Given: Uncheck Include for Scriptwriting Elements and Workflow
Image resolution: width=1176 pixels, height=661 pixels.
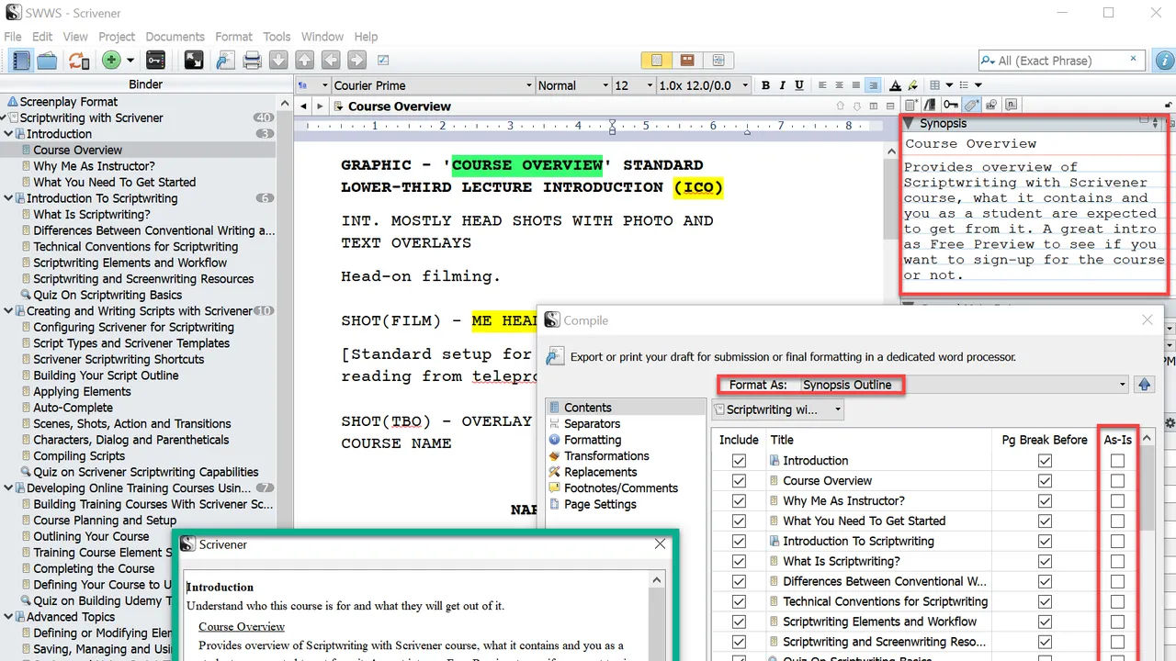Looking at the screenshot, I should coord(739,622).
